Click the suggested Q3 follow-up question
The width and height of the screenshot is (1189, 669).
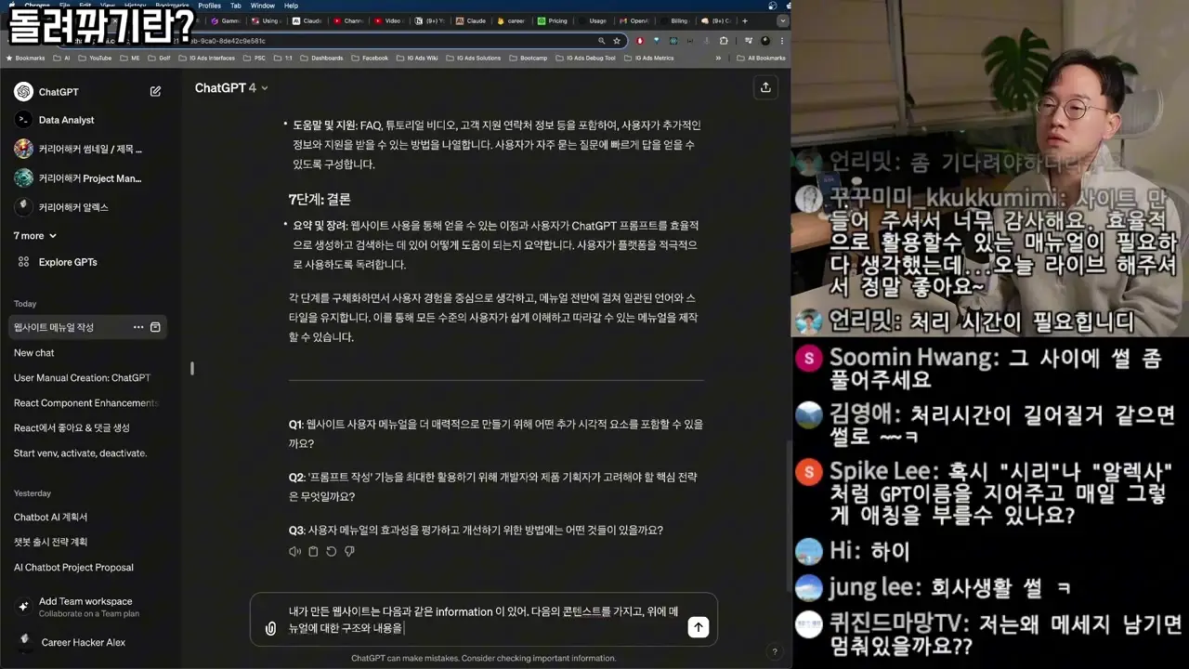click(x=476, y=531)
